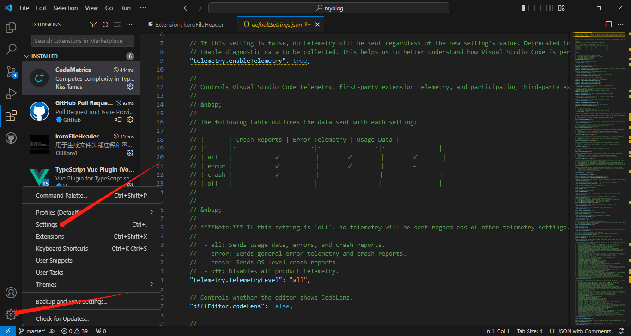
Task: Click the Extensions icon in activity bar
Action: (11, 116)
